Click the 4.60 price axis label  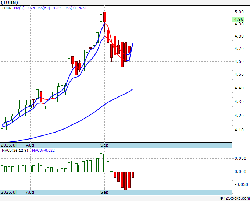coord(239,61)
